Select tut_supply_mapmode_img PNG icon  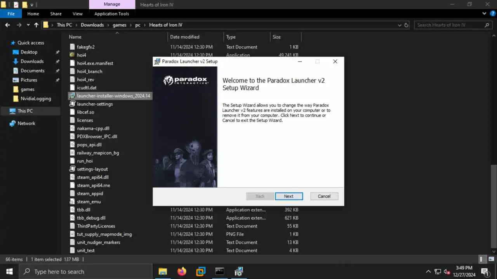pyautogui.click(x=72, y=234)
